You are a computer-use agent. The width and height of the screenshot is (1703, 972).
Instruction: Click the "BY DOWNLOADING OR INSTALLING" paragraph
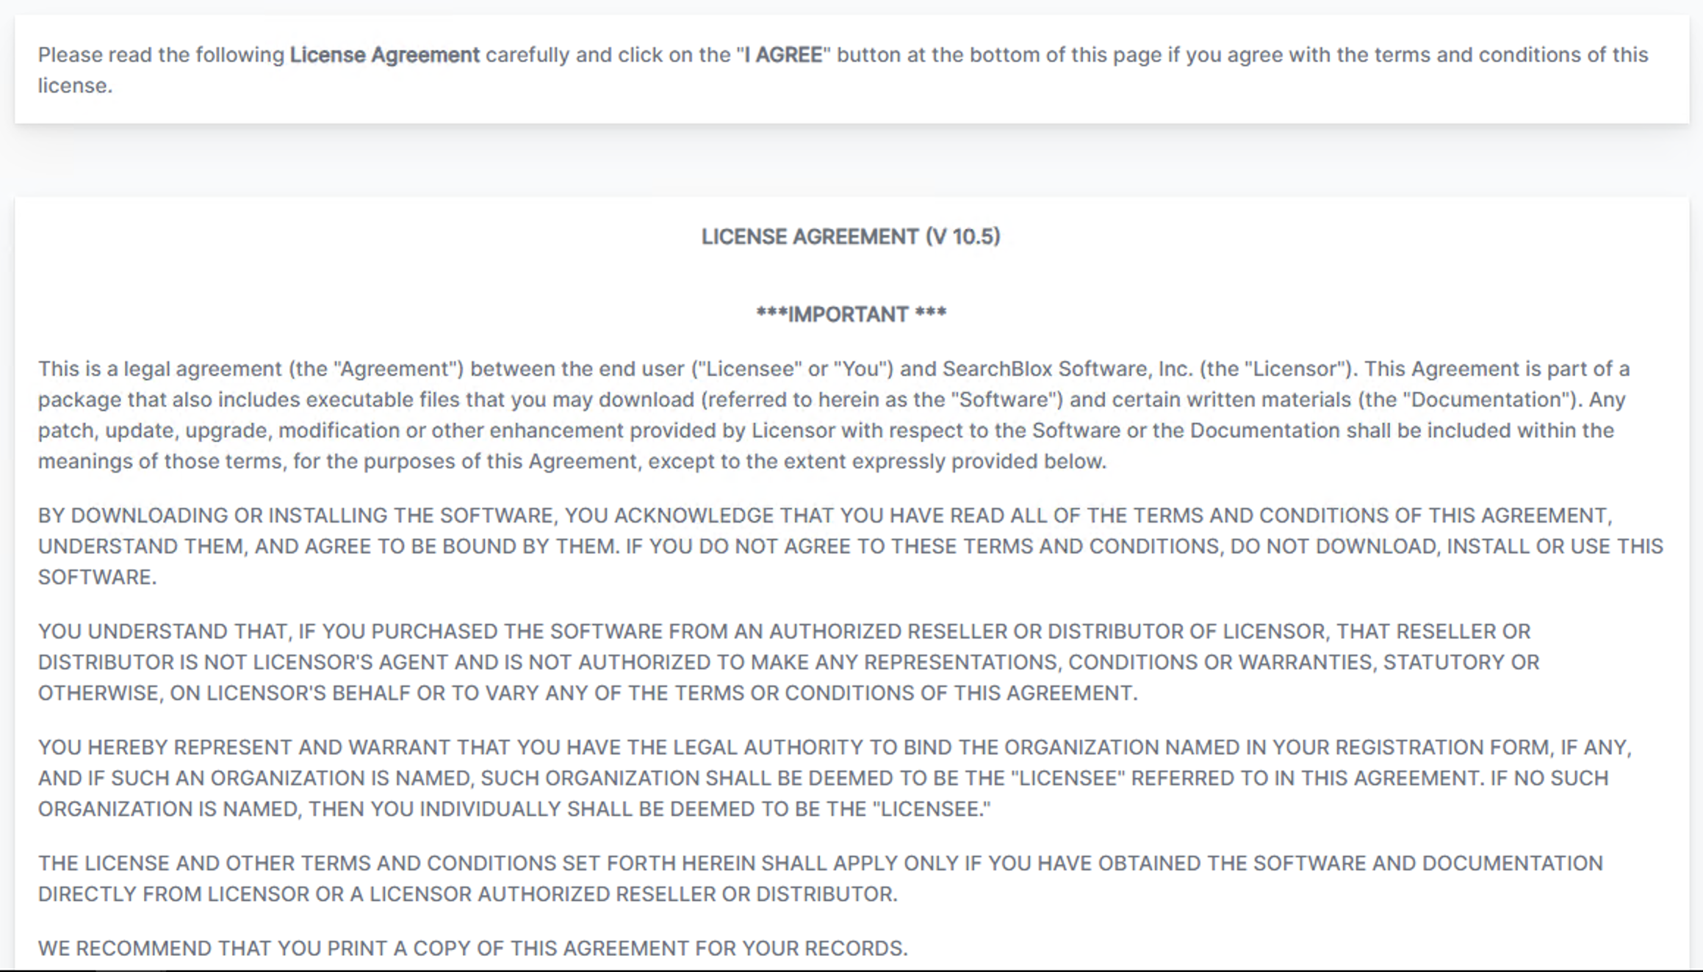tap(851, 546)
